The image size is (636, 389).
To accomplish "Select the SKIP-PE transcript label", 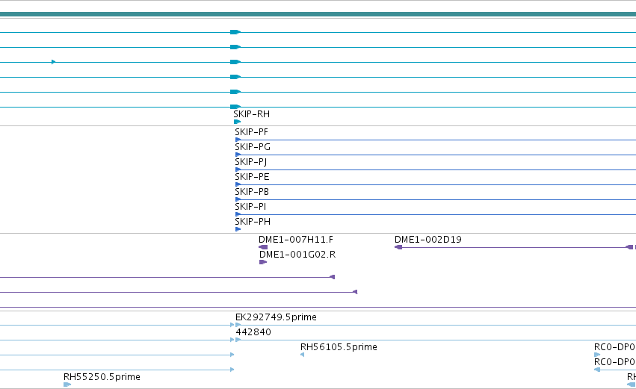I will pyautogui.click(x=252, y=177).
